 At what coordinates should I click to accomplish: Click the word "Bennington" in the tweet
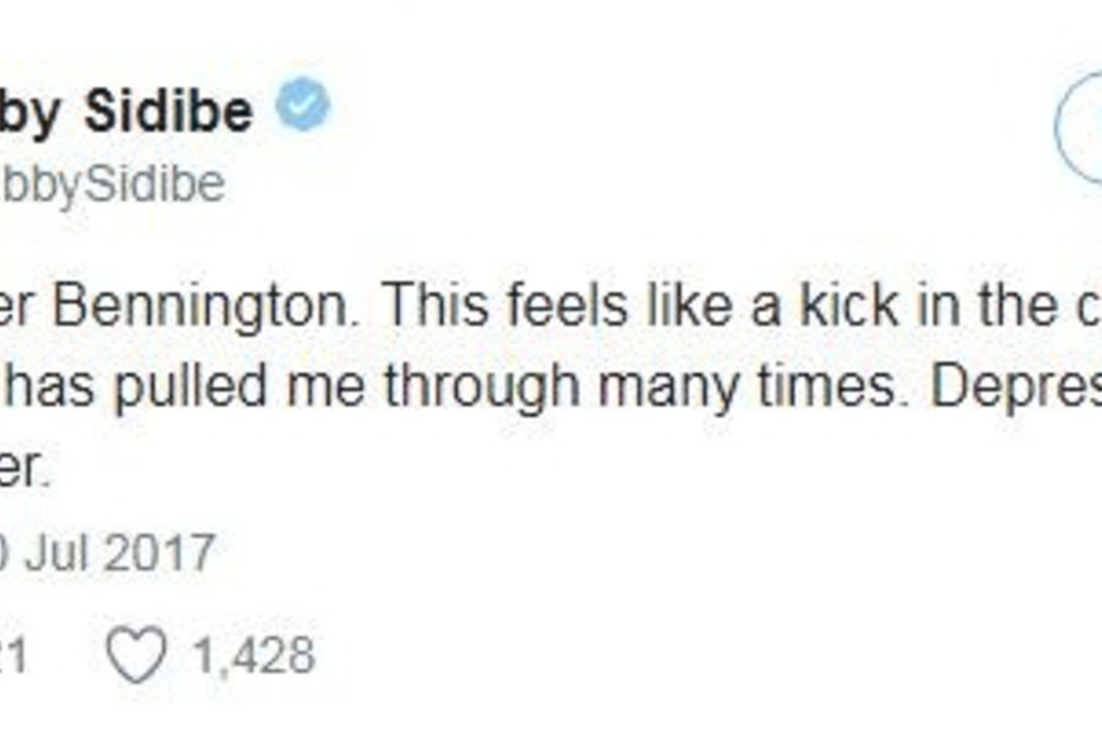[200, 305]
